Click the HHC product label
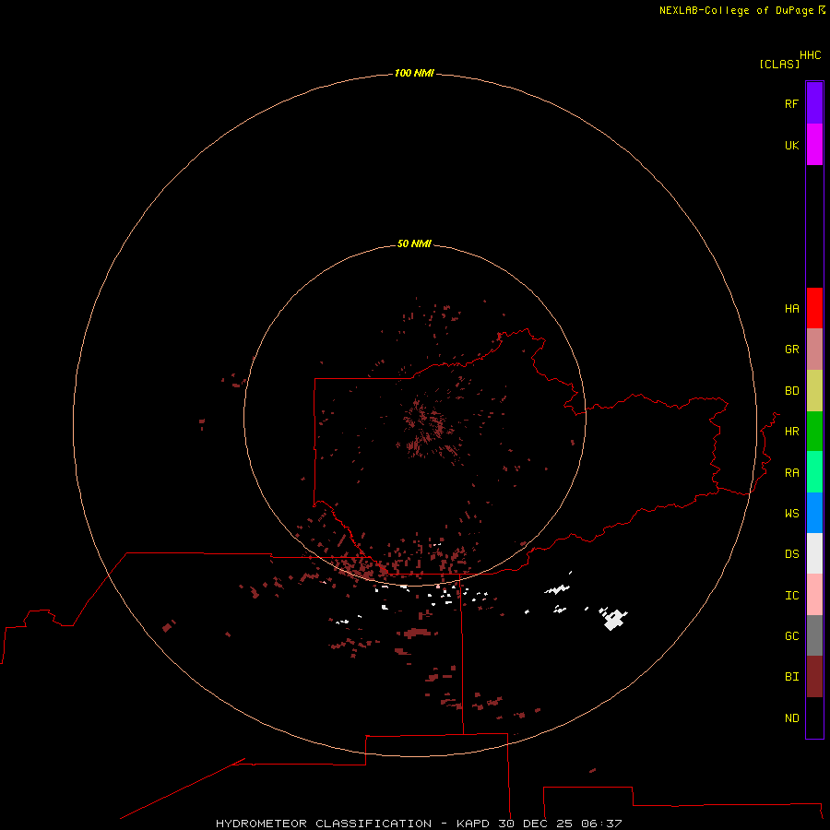Image resolution: width=830 pixels, height=830 pixels. click(811, 55)
